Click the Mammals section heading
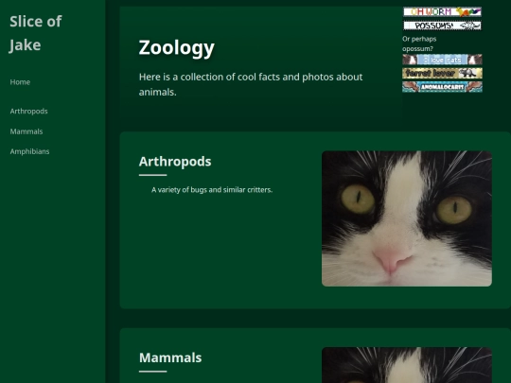Image resolution: width=511 pixels, height=383 pixels. 170,357
